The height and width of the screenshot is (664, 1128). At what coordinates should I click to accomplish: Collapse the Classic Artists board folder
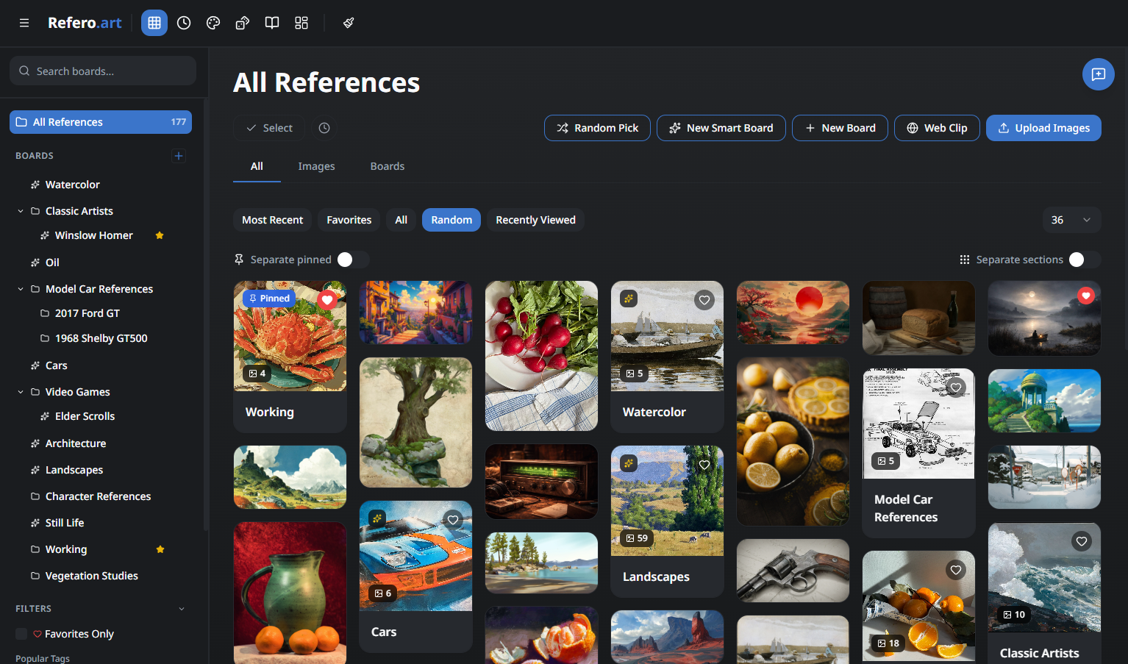[x=21, y=211]
